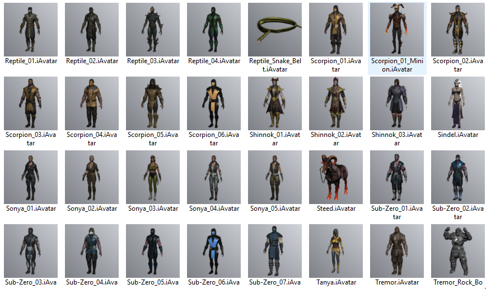The width and height of the screenshot is (486, 289).
Task: Click the file name Scorpion_02.iAvatar
Action: pos(458,65)
